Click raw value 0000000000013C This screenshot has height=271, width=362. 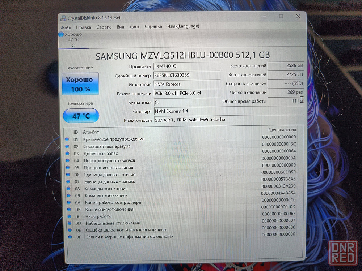coord(279,144)
